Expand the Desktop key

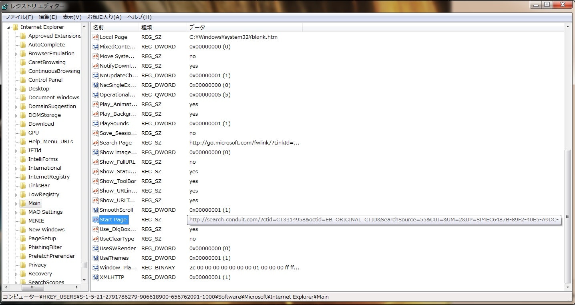[x=16, y=89]
